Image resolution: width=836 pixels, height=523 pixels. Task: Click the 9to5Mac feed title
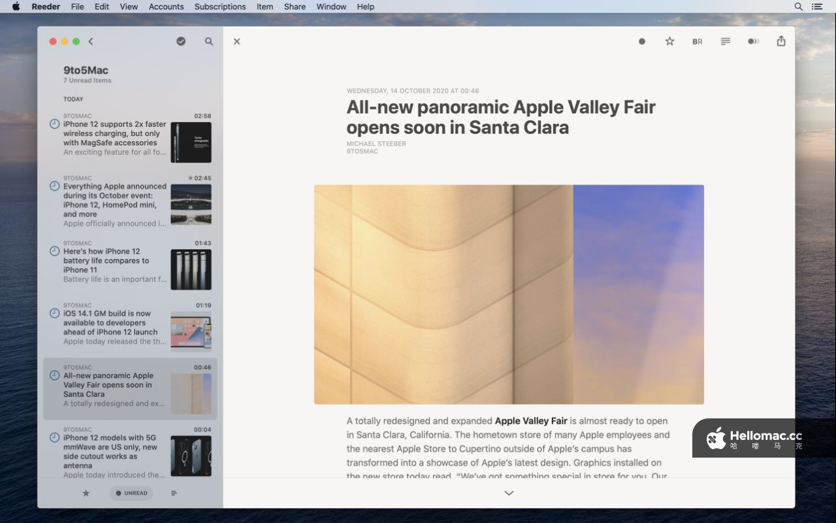coord(86,70)
